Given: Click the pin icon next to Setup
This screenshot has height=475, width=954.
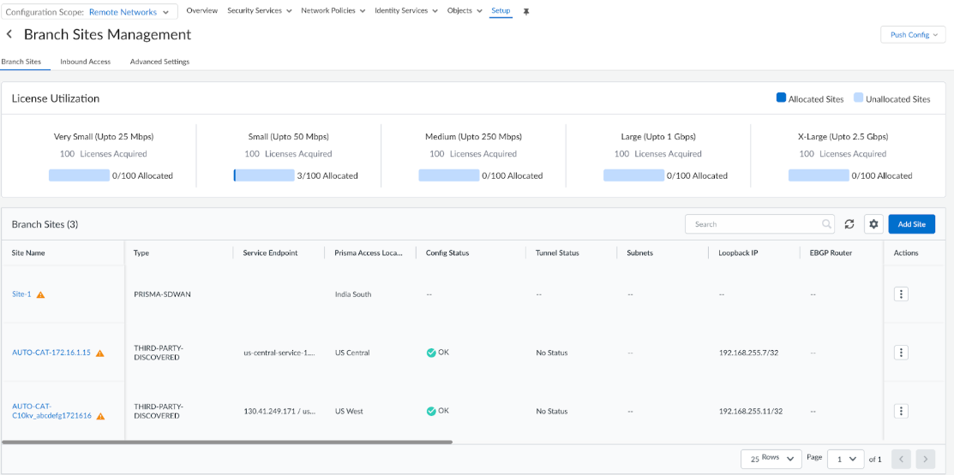Looking at the screenshot, I should [526, 11].
